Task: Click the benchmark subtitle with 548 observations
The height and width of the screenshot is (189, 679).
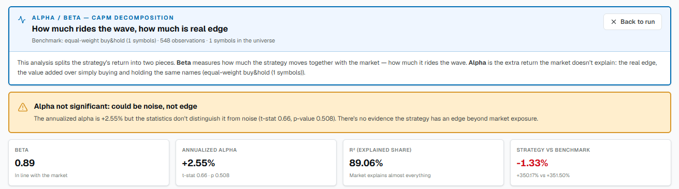Action: (x=153, y=40)
